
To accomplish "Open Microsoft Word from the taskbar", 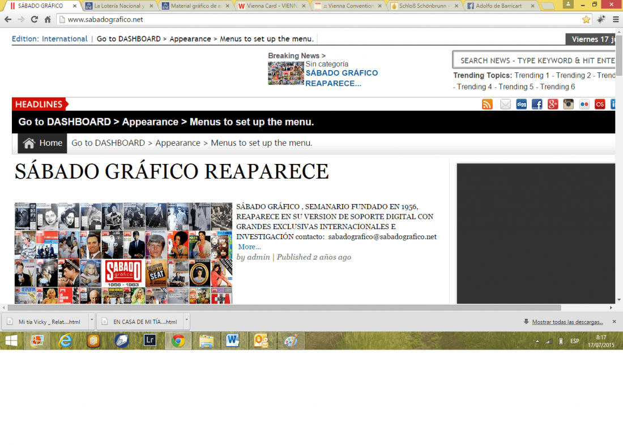I will [x=233, y=341].
